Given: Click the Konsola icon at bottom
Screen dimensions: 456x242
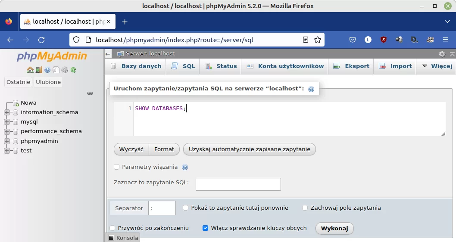Looking at the screenshot, I should point(111,238).
